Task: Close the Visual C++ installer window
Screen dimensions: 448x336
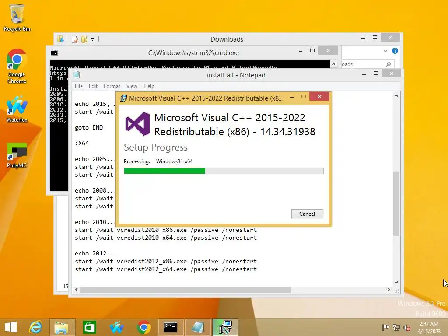Action: 319,97
